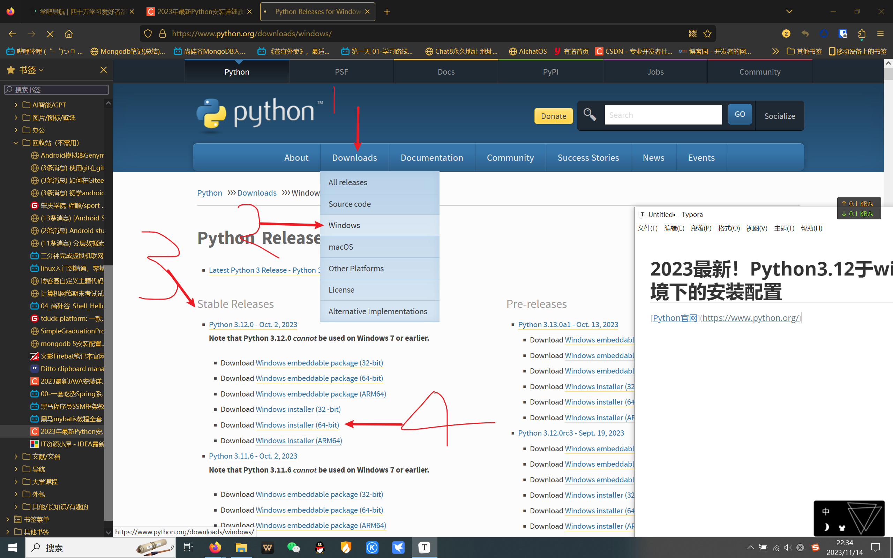Open Typora's 格式(O) menu
This screenshot has width=893, height=558.
pyautogui.click(x=728, y=228)
